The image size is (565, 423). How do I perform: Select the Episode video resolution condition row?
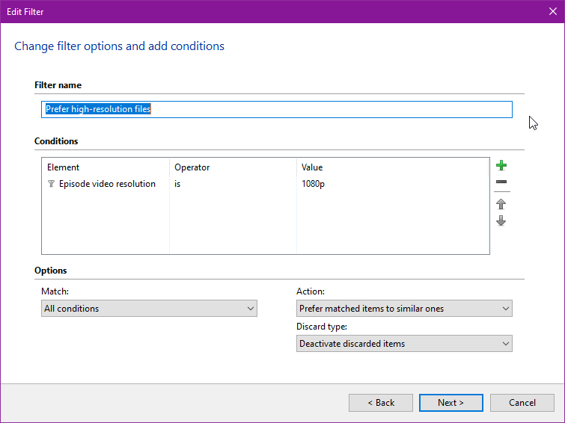[107, 184]
